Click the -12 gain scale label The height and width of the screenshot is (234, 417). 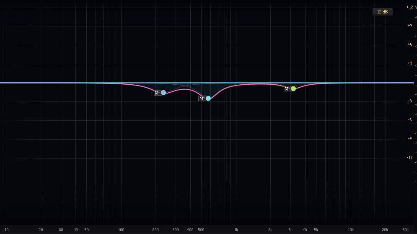(x=409, y=158)
